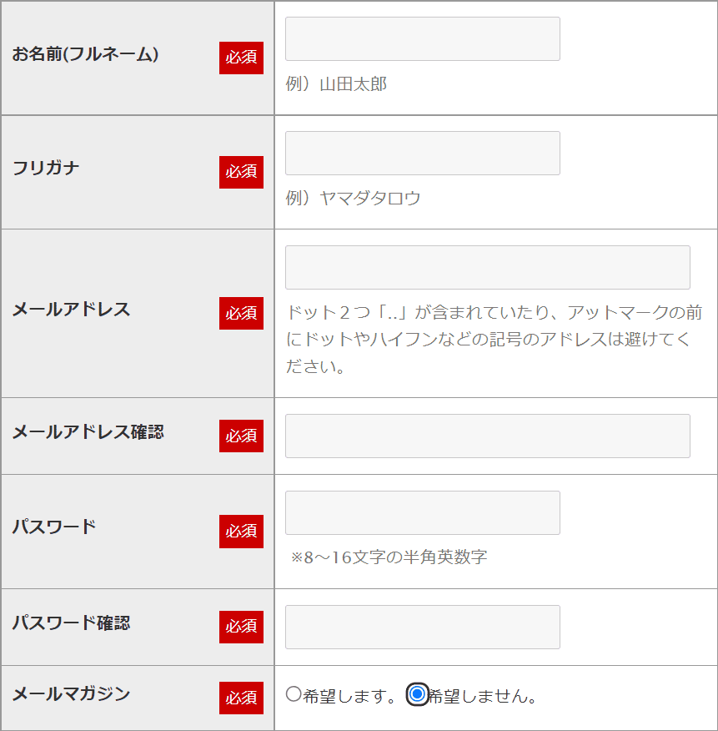Click the 例）ヤマダタロウ example hint

pyautogui.click(x=353, y=199)
